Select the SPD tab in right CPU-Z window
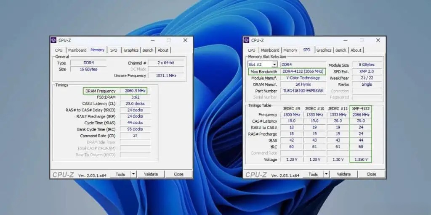This screenshot has height=215, width=431. point(306,50)
